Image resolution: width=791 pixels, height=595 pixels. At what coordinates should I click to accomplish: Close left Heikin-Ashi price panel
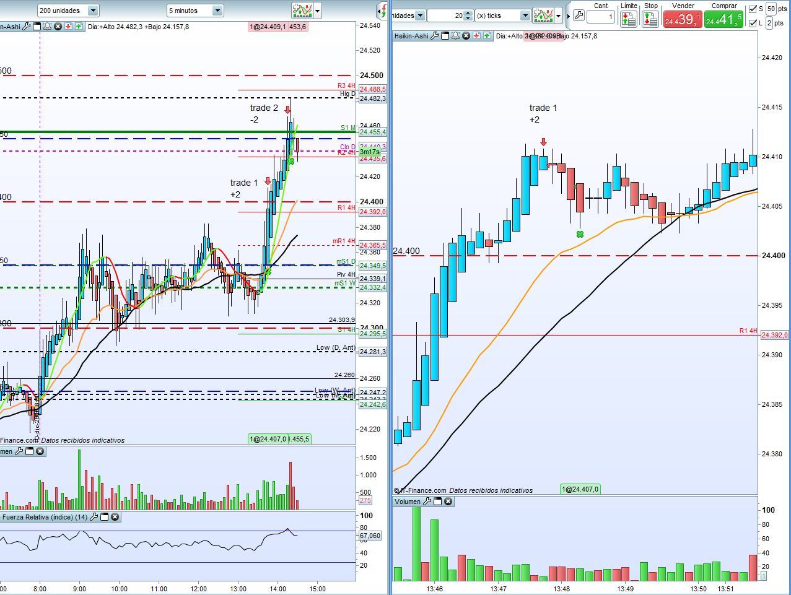[x=58, y=27]
